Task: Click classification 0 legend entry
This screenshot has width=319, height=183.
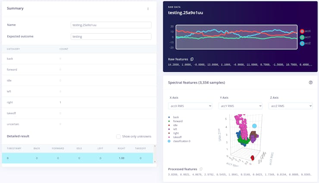Action: [179, 141]
